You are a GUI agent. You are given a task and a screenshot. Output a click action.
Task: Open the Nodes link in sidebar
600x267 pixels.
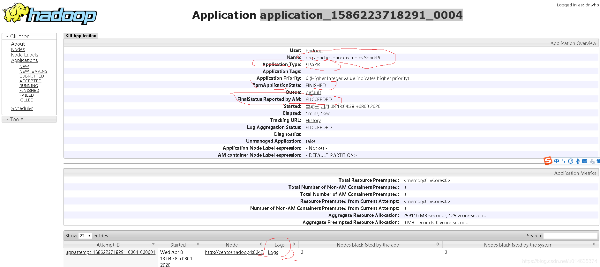click(x=18, y=49)
